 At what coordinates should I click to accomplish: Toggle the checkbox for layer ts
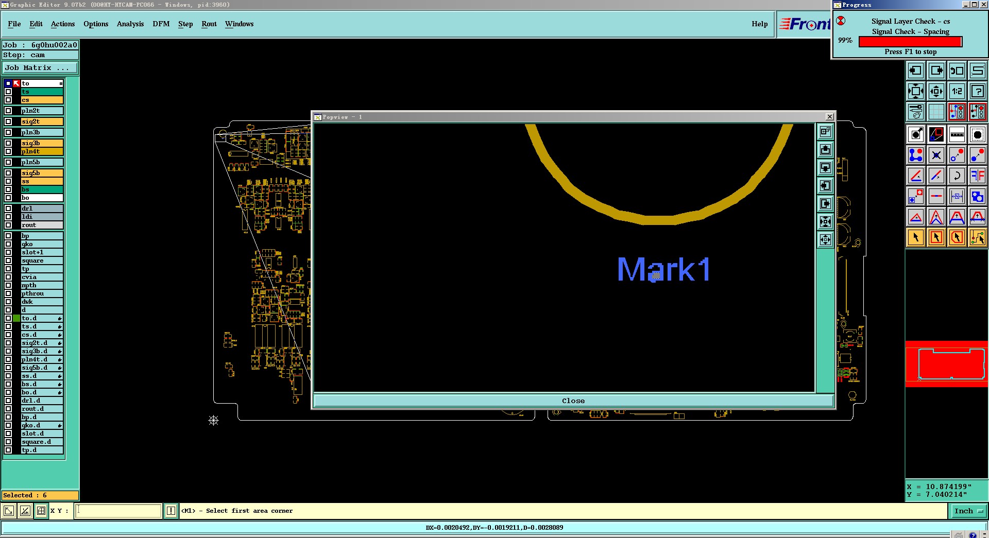[8, 92]
